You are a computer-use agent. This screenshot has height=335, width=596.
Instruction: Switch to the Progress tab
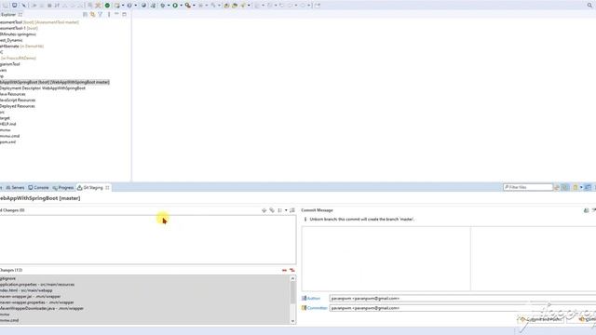point(63,188)
